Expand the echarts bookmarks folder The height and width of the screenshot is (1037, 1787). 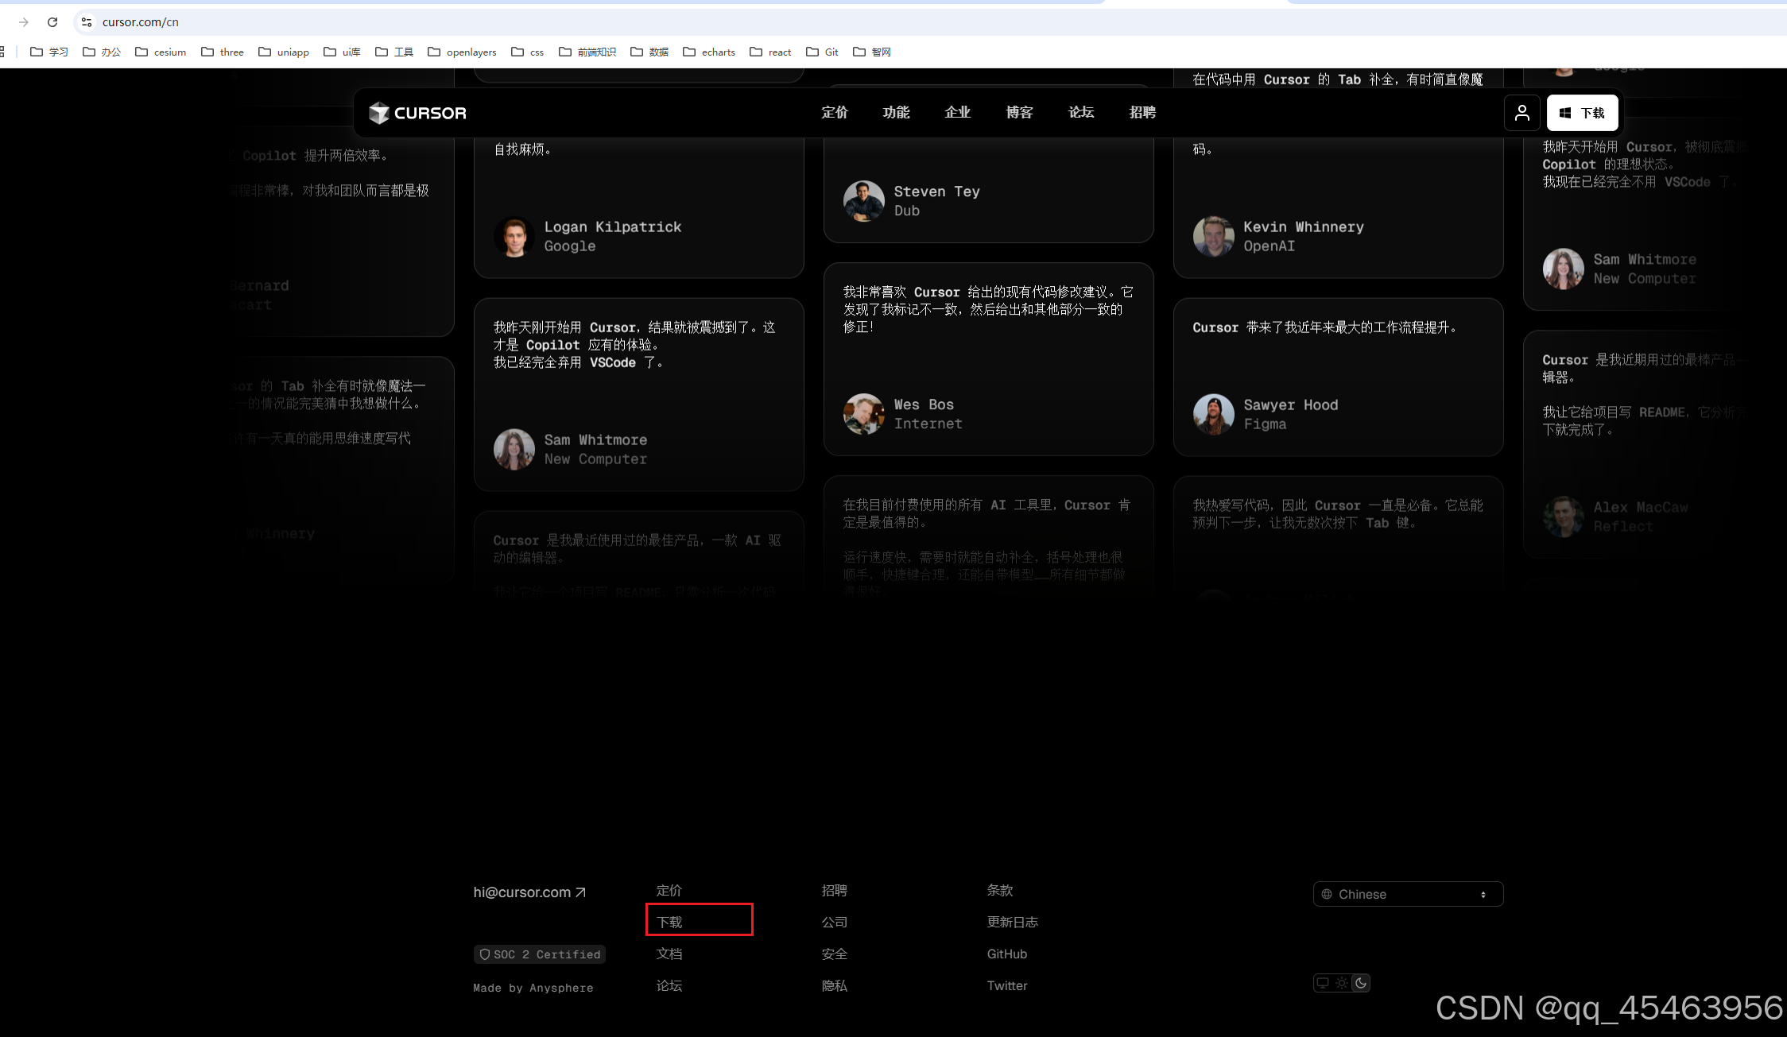coord(709,52)
